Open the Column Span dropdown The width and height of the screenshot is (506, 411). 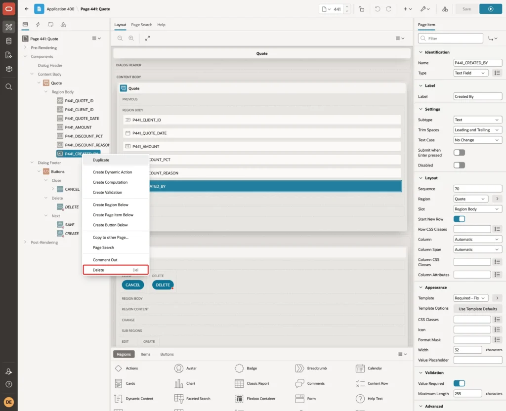(478, 249)
